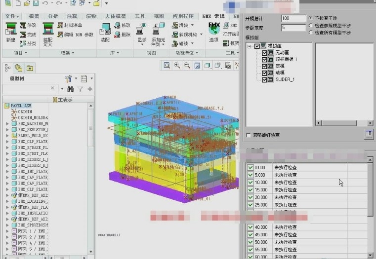The image size is (376, 259).
Task: Collapse the 模拟组 tree node
Action: tap(250, 46)
